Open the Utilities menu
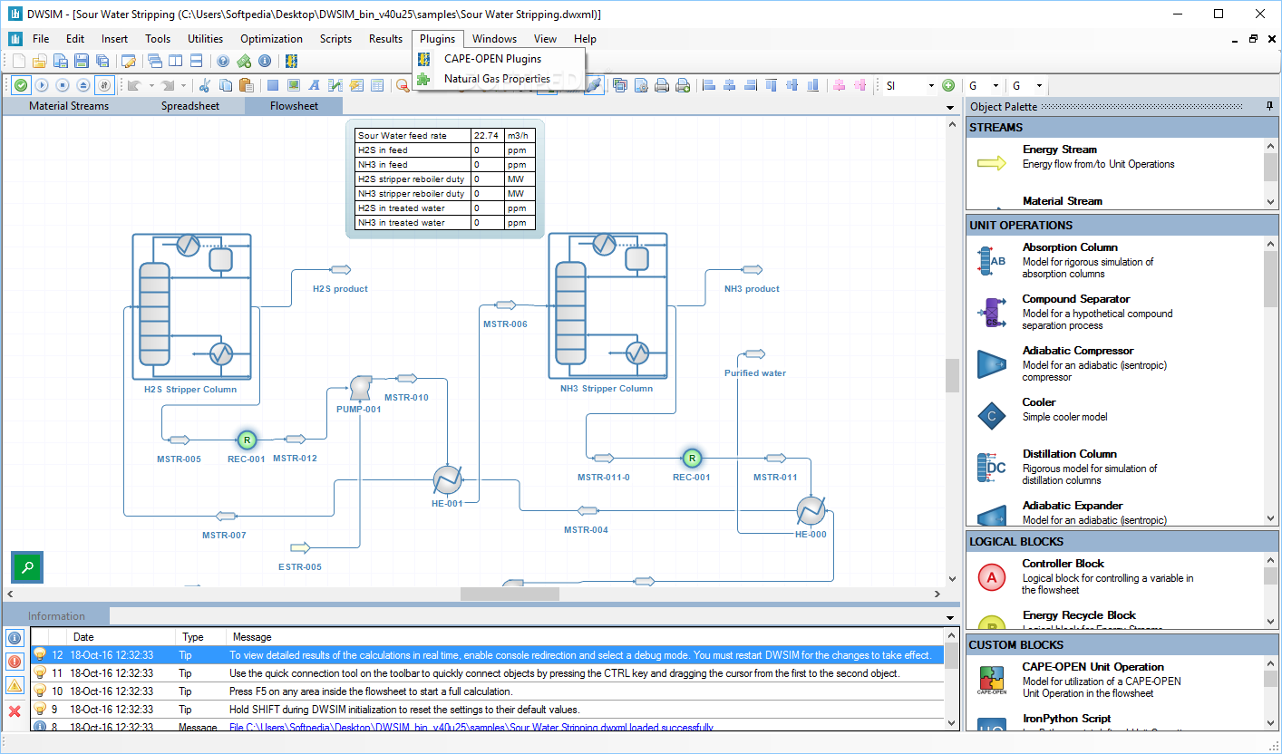1282x754 pixels. coord(205,39)
